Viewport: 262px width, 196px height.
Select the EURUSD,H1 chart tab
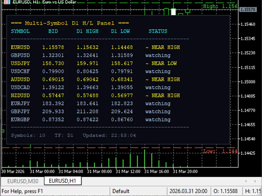pos(63,181)
